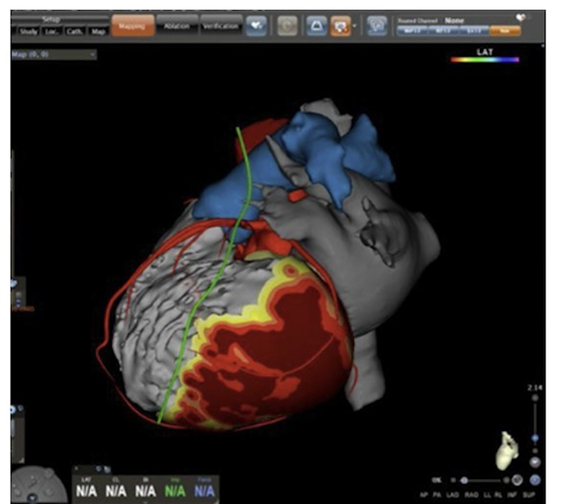Open the Loc. setup tab
Image resolution: width=579 pixels, height=504 pixels.
point(51,31)
